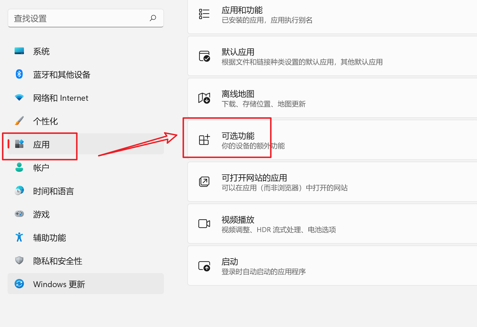Viewport: 477px width, 327px height.
Task: Click the search magnifier icon
Action: coord(153,18)
